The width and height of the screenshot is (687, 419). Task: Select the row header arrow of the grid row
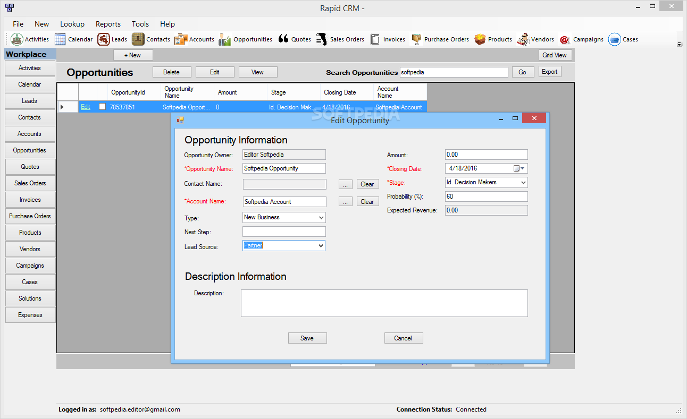68,107
